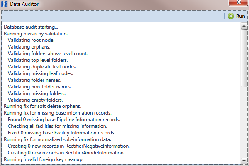This screenshot has width=249, height=166.
Task: Click 'Checking all facilities for missing information.'
Action: (58, 126)
